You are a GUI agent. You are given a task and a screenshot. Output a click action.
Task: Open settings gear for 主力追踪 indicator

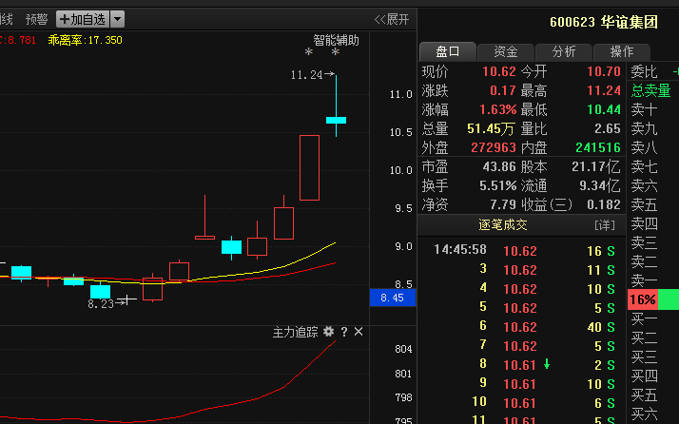(x=329, y=332)
